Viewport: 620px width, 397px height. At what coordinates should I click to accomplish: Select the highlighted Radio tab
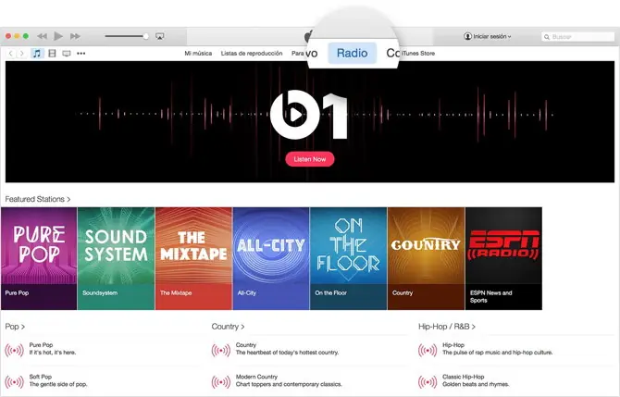(352, 53)
